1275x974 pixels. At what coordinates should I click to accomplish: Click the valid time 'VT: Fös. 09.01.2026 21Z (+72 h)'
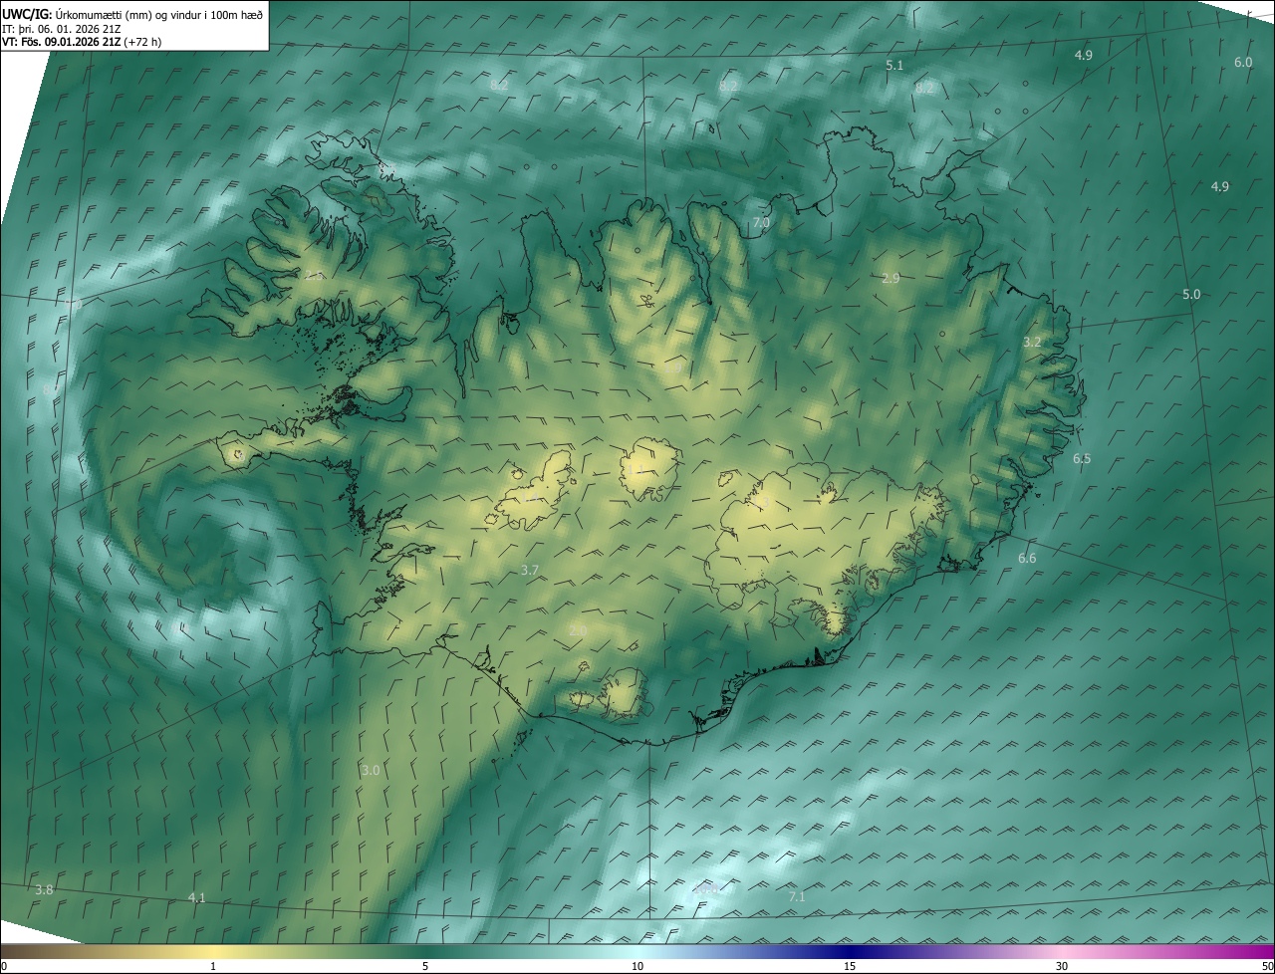(x=84, y=42)
